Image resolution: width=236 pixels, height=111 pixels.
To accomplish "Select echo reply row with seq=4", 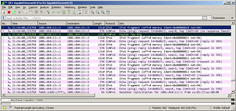I will point(116,89).
